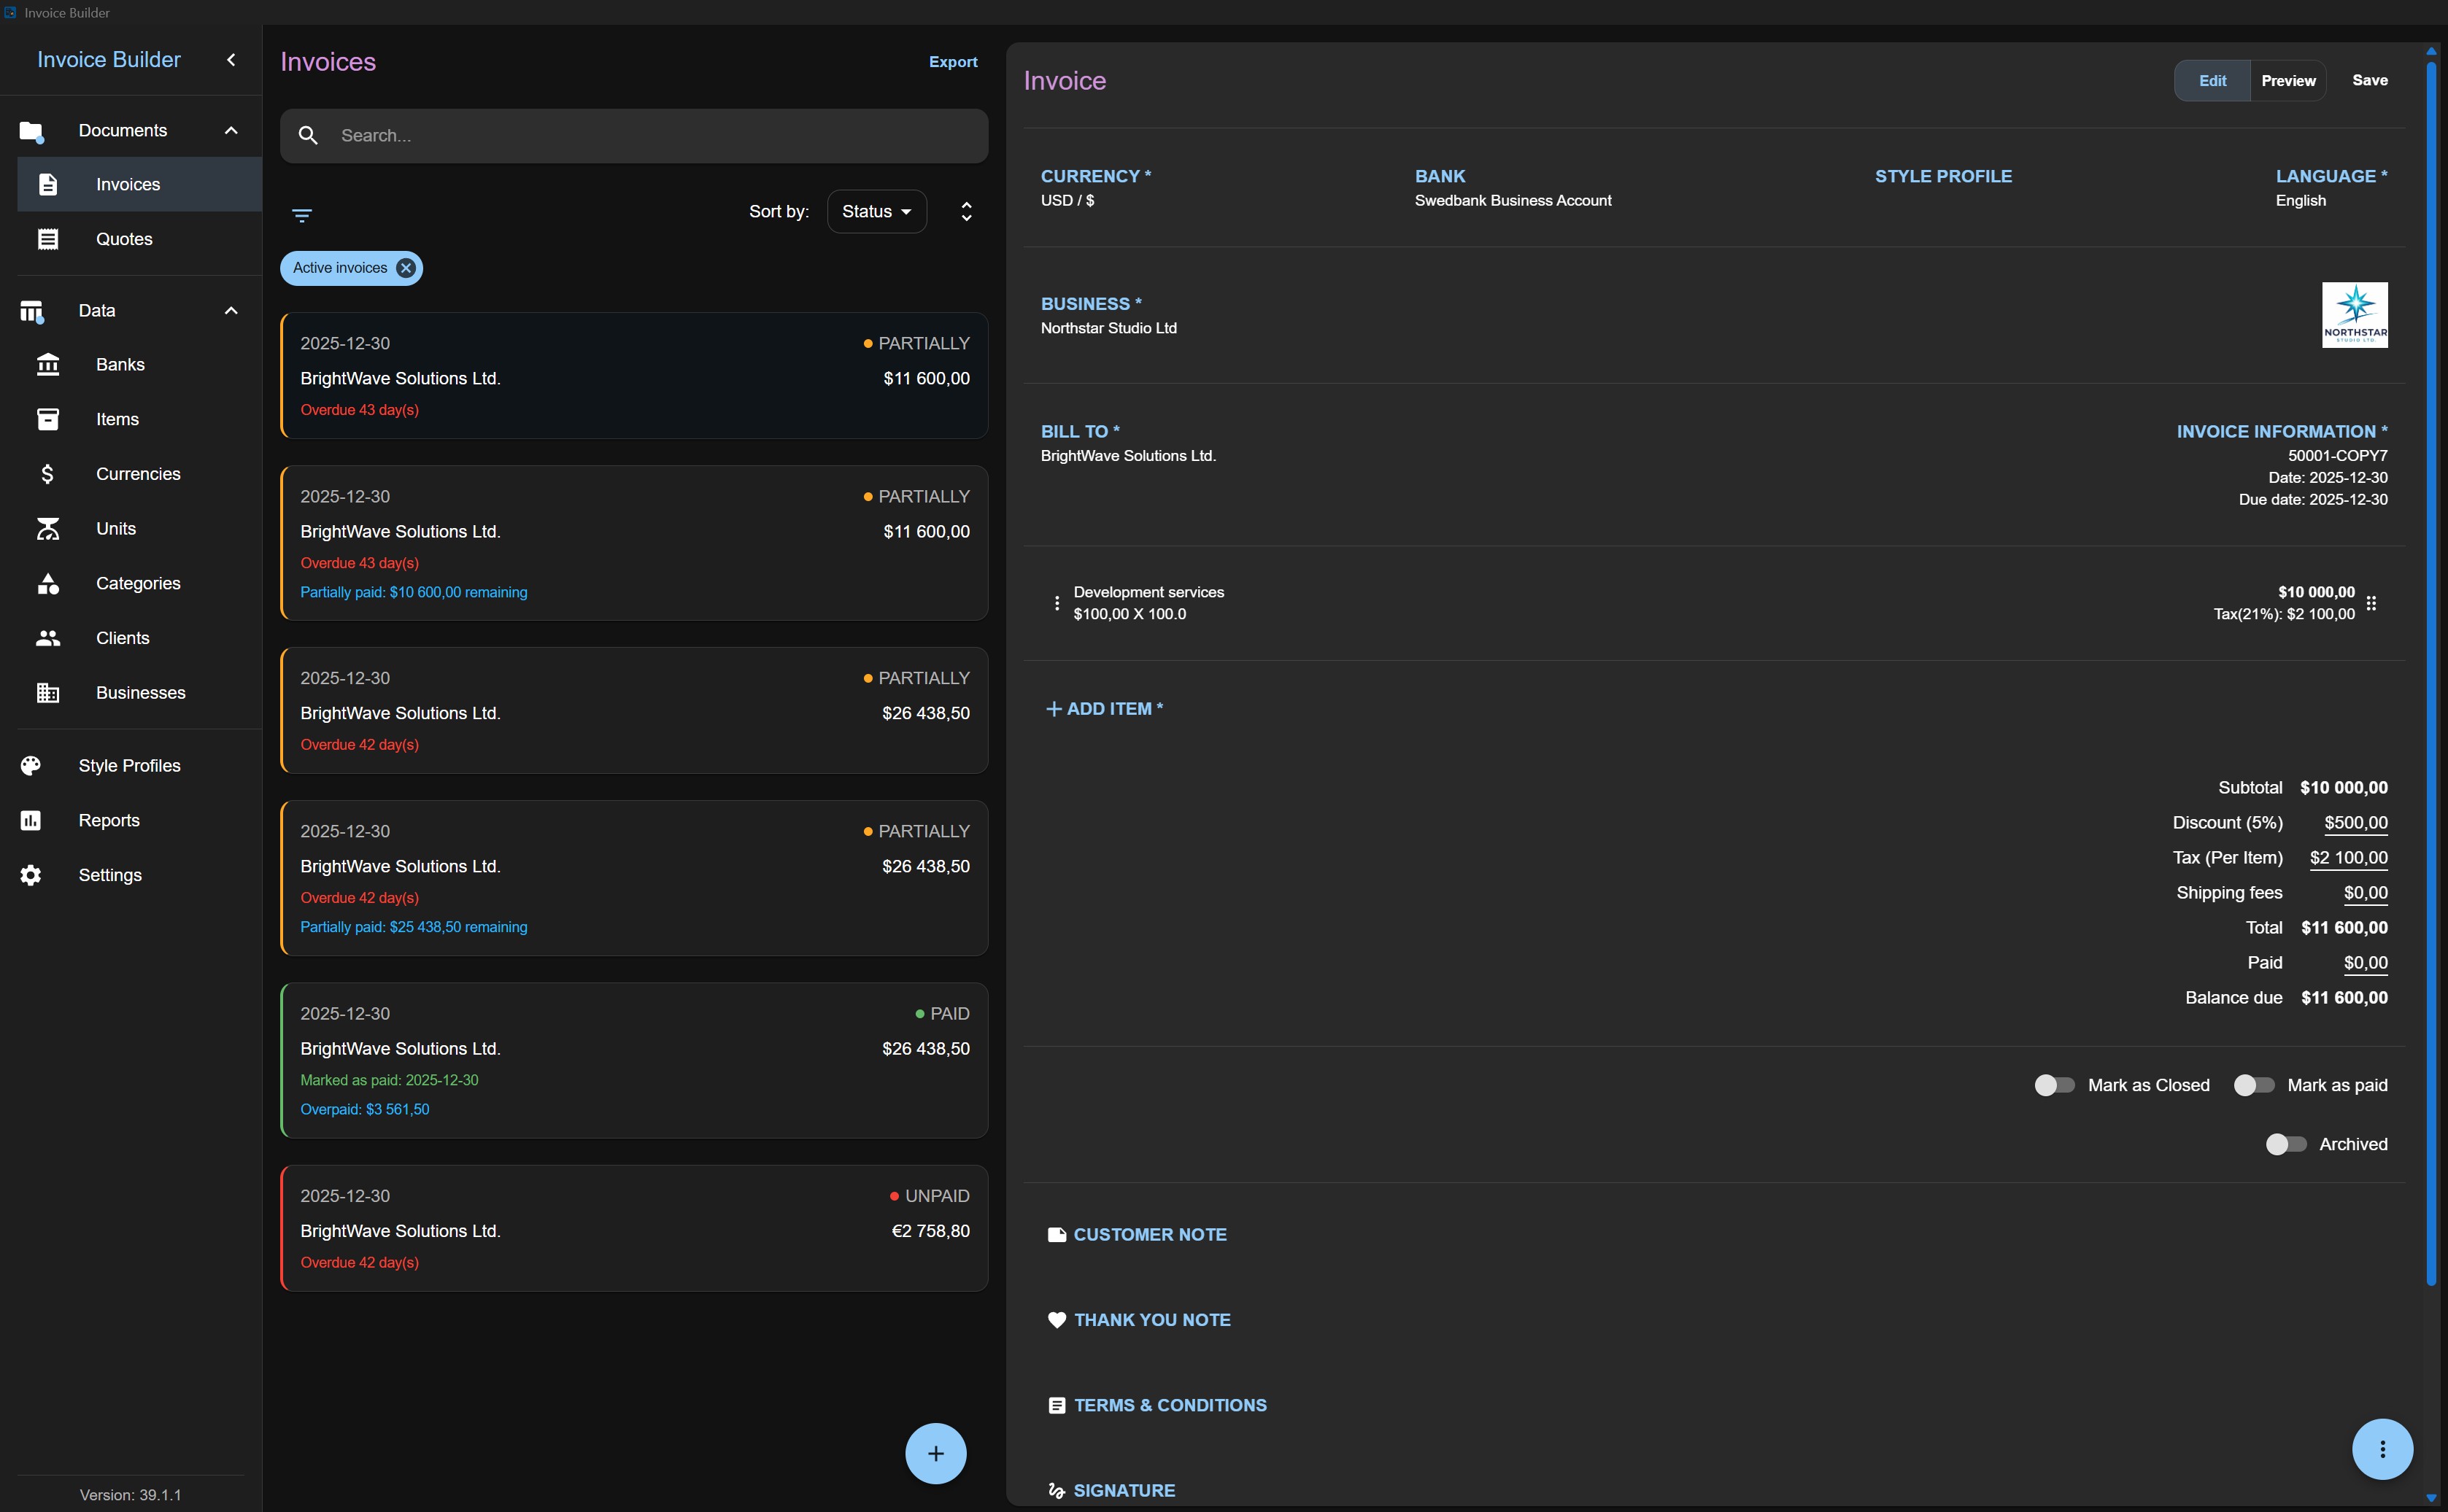Open Clients data page
Image resolution: width=2448 pixels, height=1512 pixels.
coord(140,638)
